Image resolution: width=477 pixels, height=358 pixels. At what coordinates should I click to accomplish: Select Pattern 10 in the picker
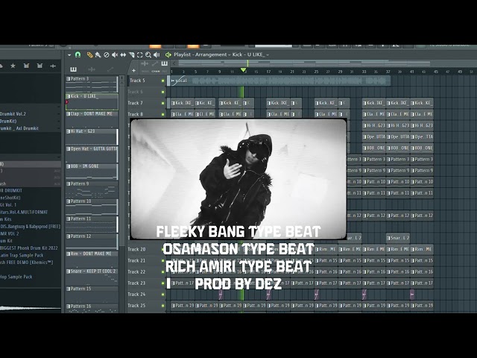92,207
